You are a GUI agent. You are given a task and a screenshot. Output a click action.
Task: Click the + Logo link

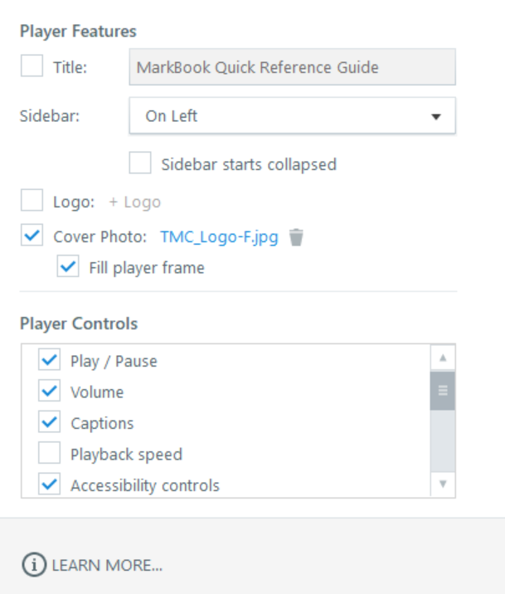pyautogui.click(x=134, y=202)
